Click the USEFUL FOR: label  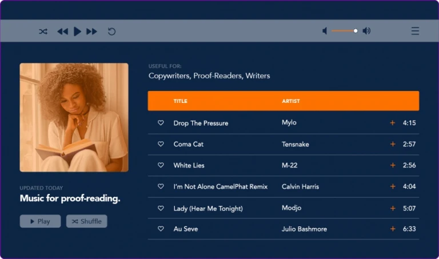(x=165, y=66)
